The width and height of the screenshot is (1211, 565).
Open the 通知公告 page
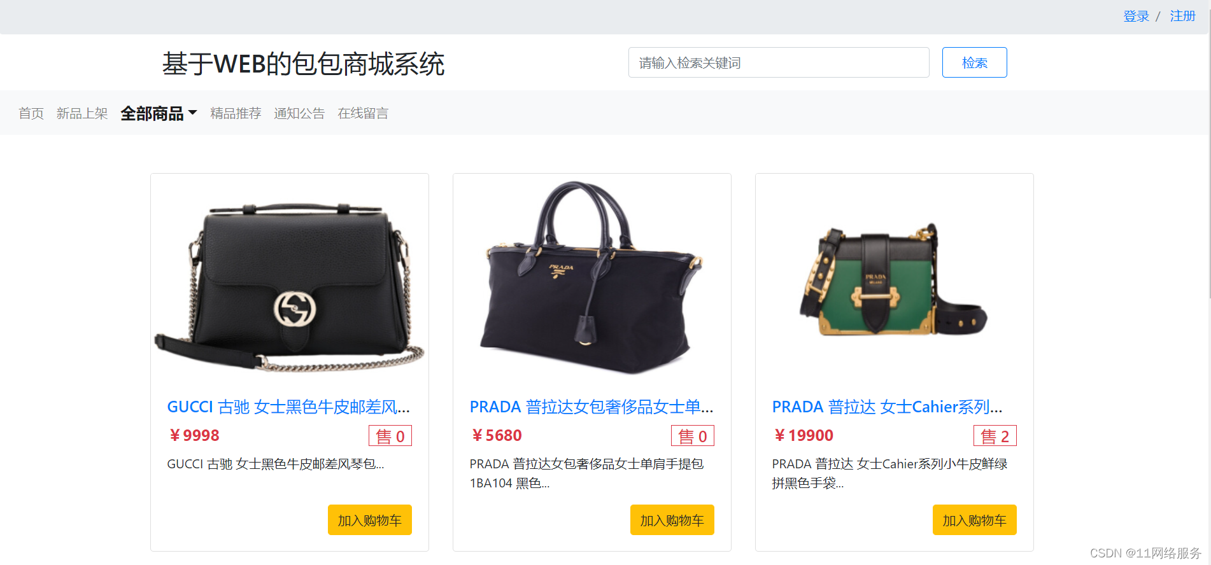pyautogui.click(x=299, y=113)
